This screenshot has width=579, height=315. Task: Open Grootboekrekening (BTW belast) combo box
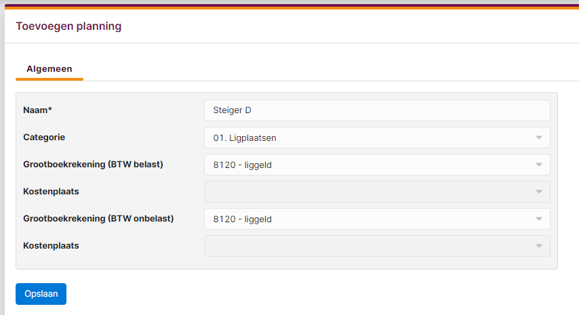tap(377, 165)
